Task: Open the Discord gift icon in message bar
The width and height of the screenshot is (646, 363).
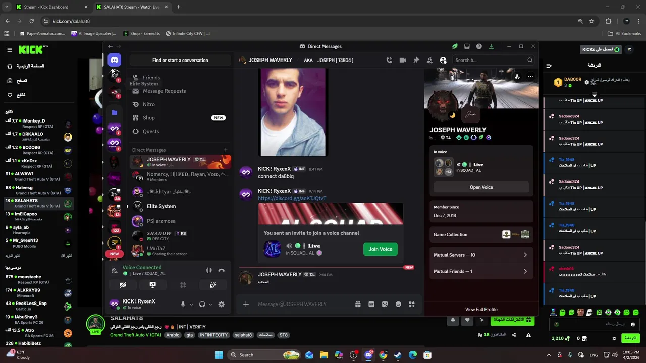Action: (358, 304)
